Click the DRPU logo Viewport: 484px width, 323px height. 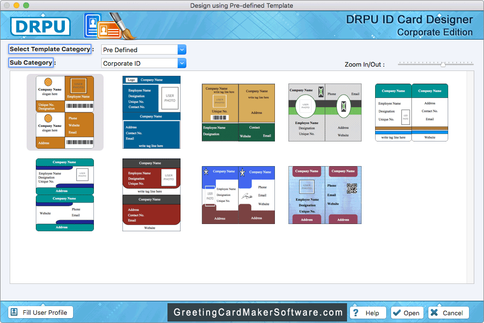click(41, 26)
